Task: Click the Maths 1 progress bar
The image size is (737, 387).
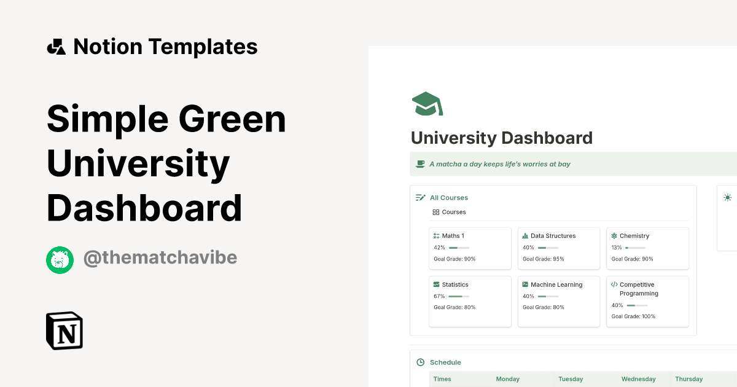Action: (459, 248)
